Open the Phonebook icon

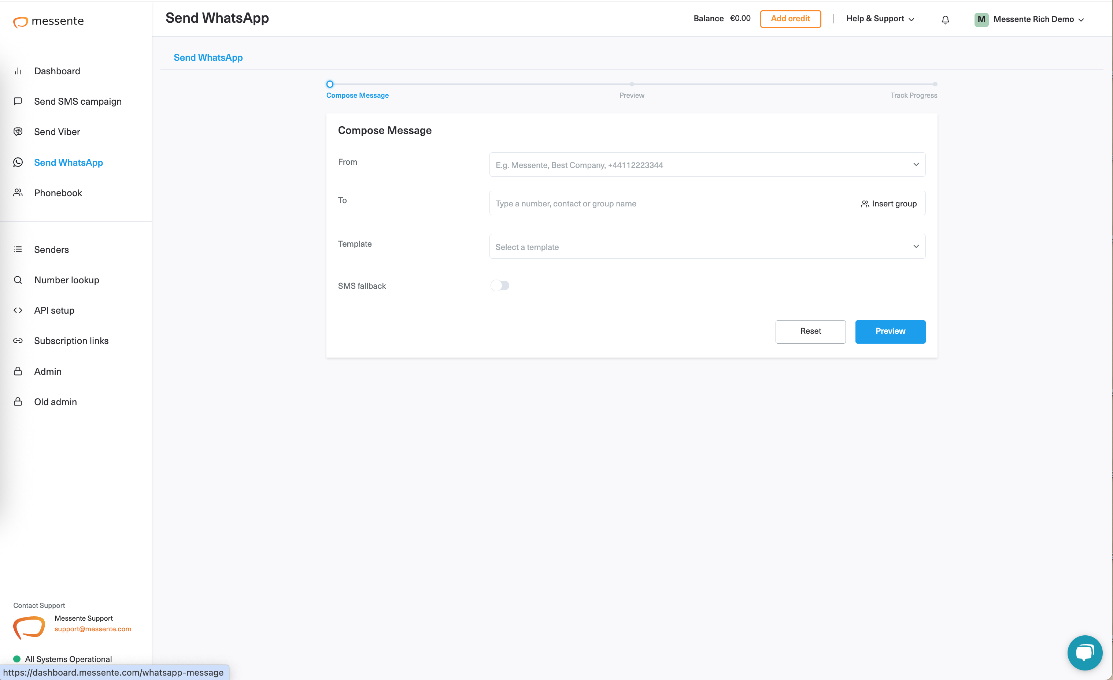coord(18,193)
